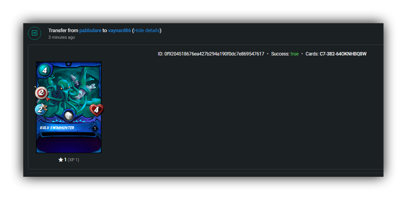
Task: Click the ranged attack 2 target icon
Action: tap(41, 93)
